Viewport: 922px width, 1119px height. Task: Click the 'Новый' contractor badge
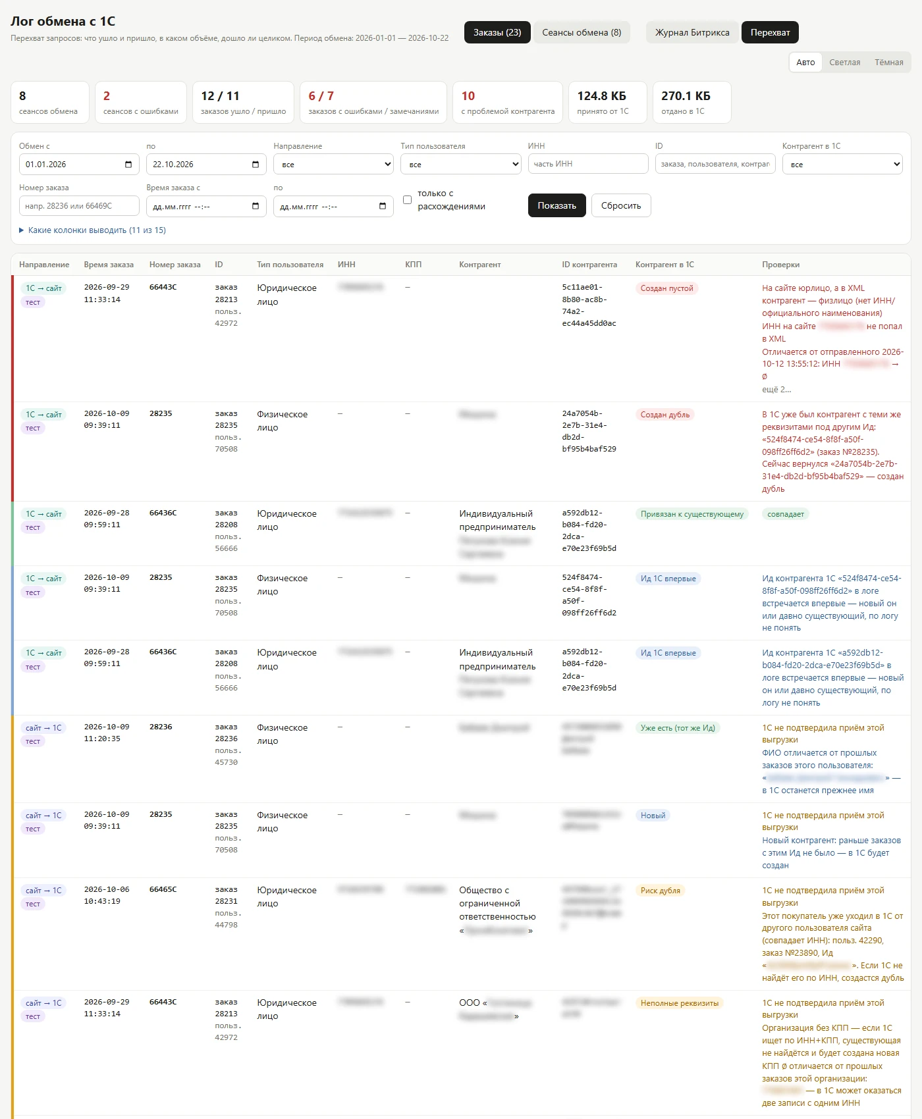coord(653,816)
